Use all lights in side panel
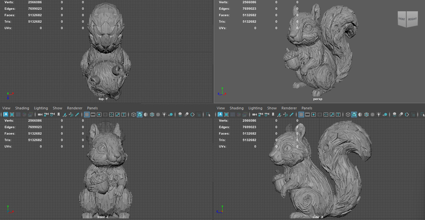This screenshot has width=425, height=220. point(379,115)
